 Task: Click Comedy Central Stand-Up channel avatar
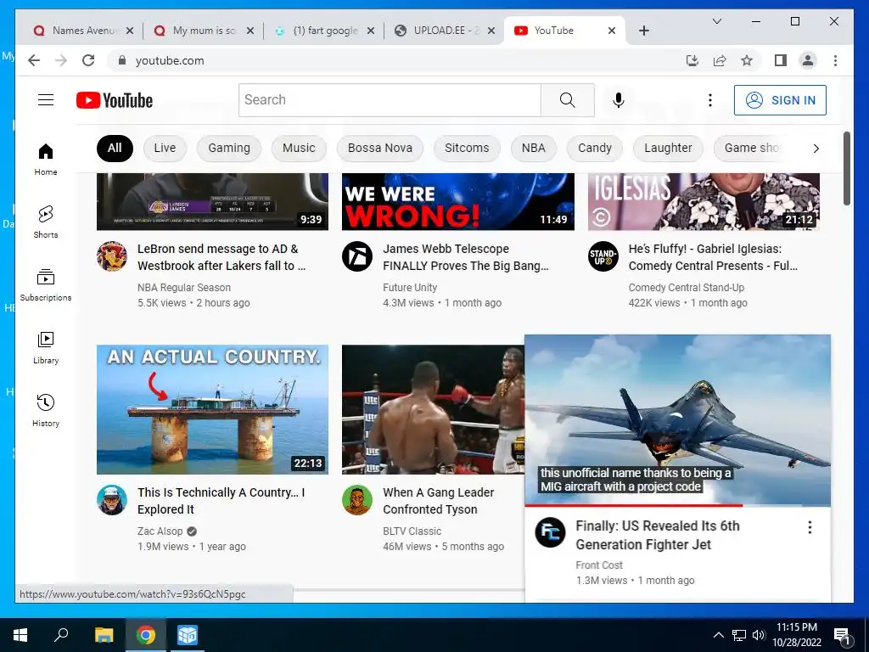[x=603, y=256]
